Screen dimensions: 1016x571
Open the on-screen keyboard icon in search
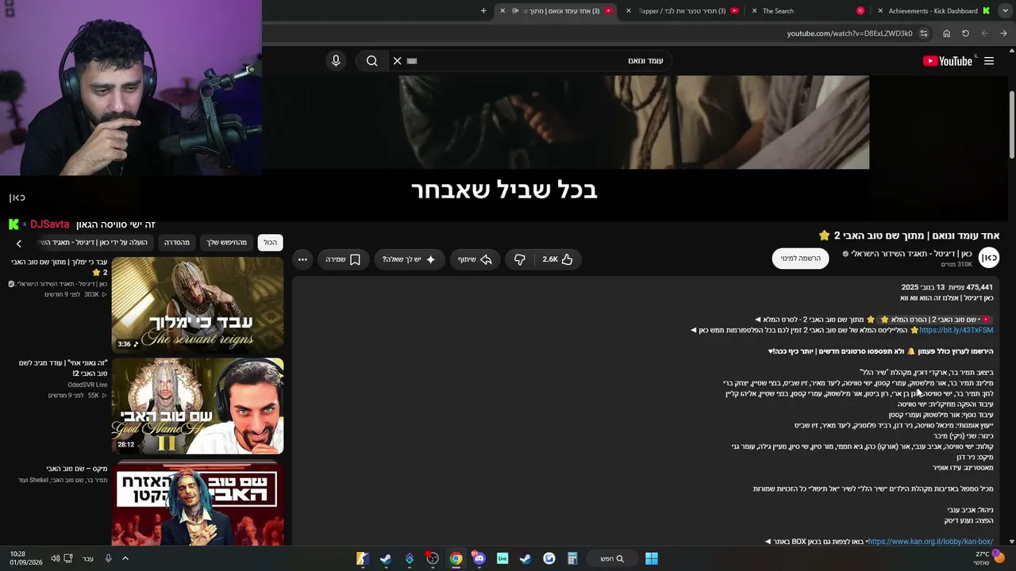pyautogui.click(x=412, y=61)
